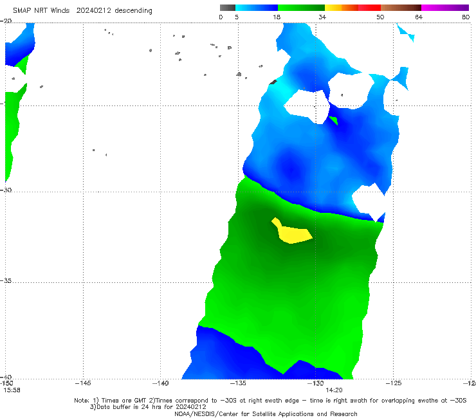The height and width of the screenshot is (418, 476).
Task: Click the swath time '15:58'
Action: [12, 390]
